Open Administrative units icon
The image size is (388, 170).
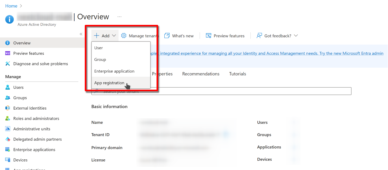tap(8, 129)
